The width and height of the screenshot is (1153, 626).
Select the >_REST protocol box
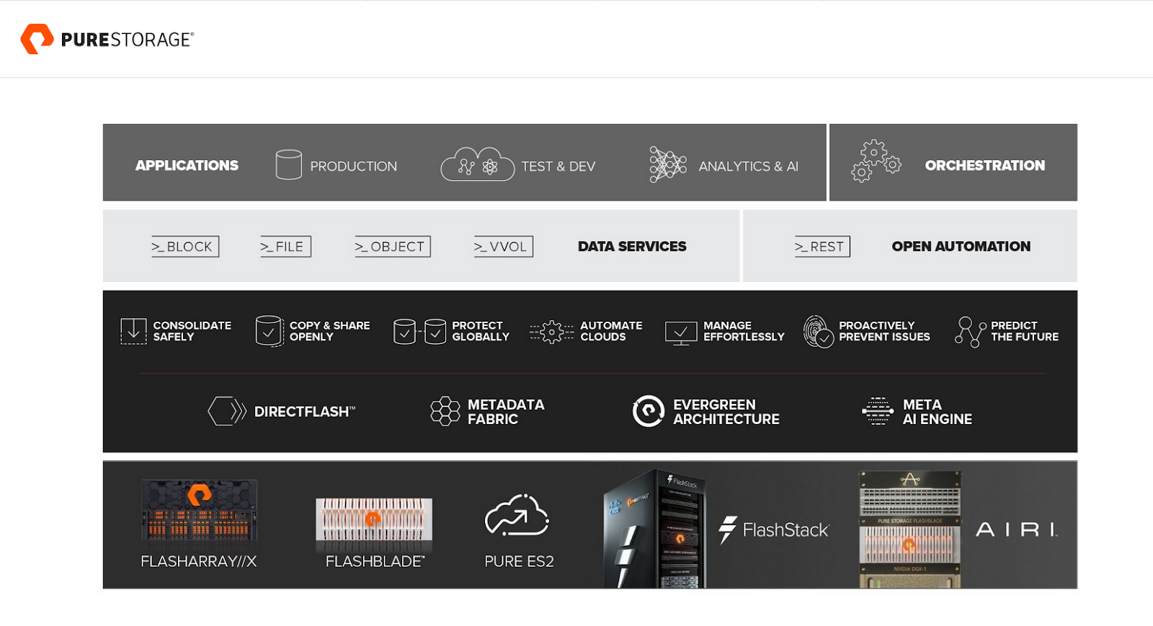click(822, 247)
